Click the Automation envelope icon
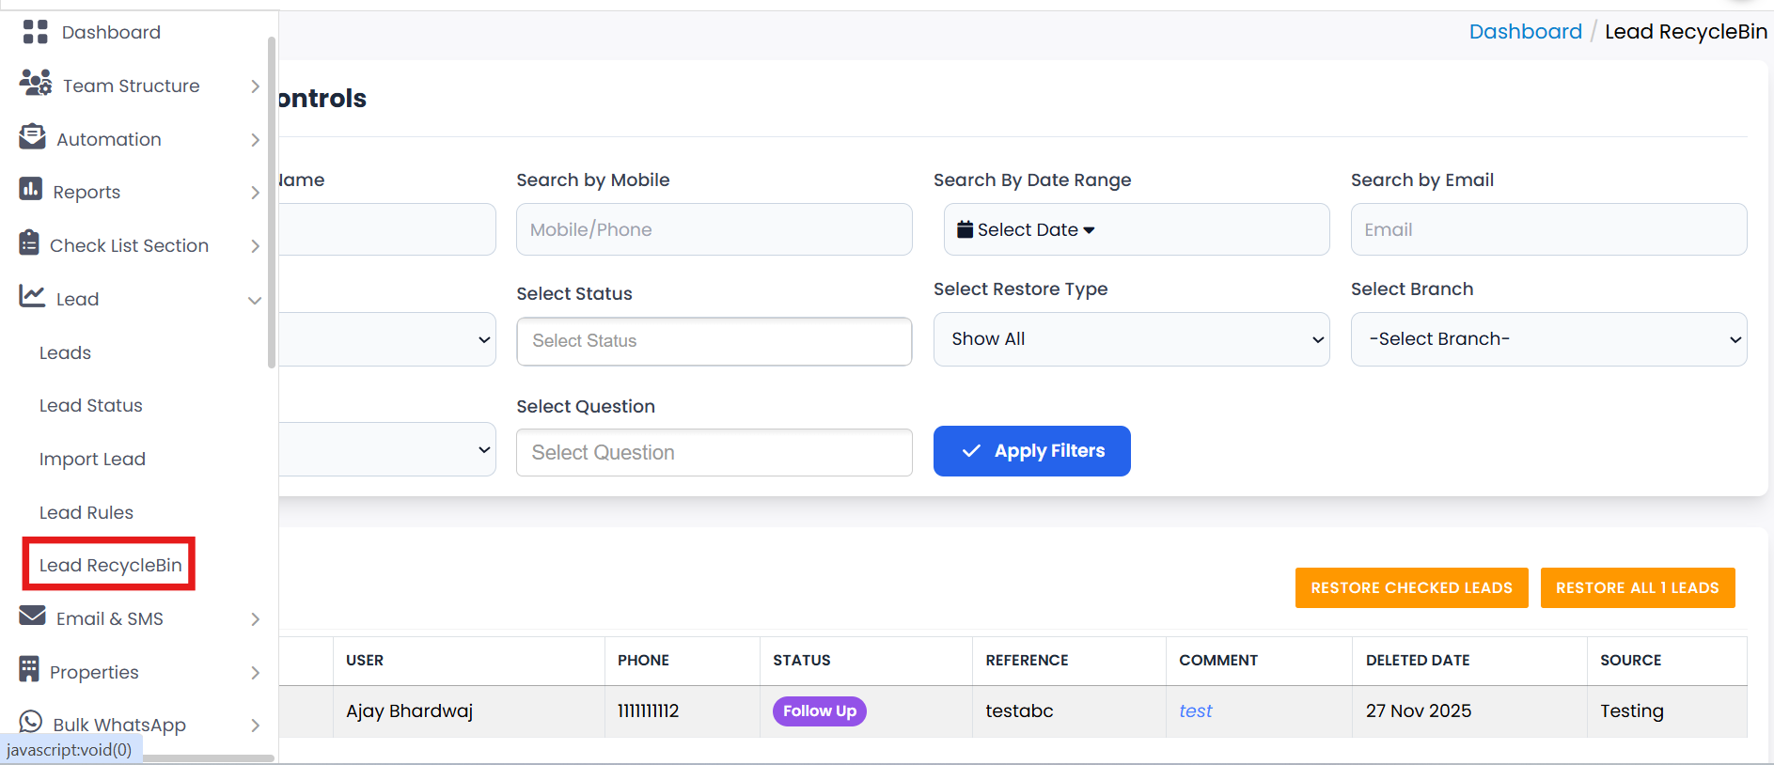 [32, 137]
